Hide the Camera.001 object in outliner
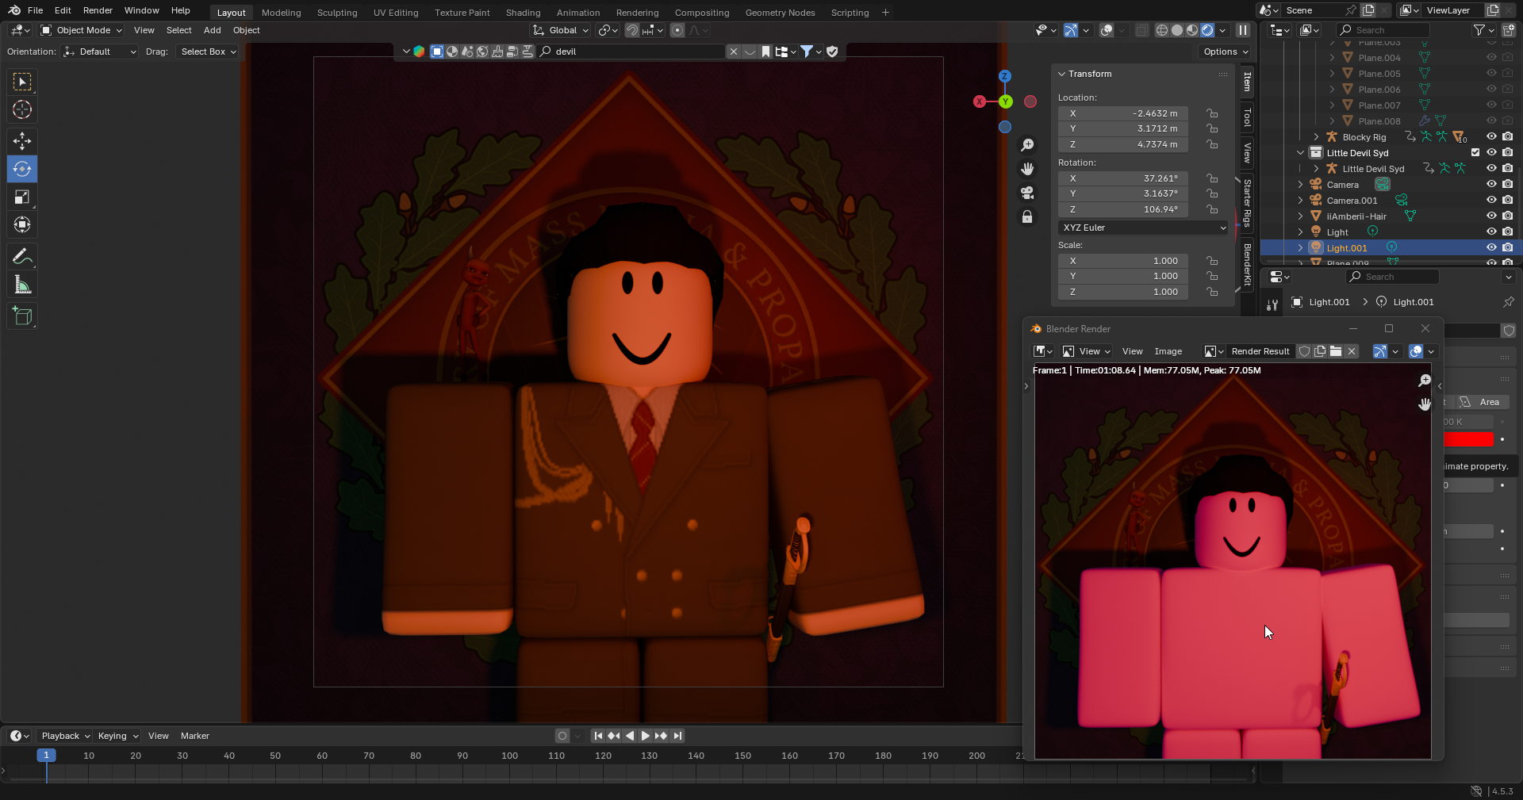Screen dimensions: 1523x800 point(1491,201)
